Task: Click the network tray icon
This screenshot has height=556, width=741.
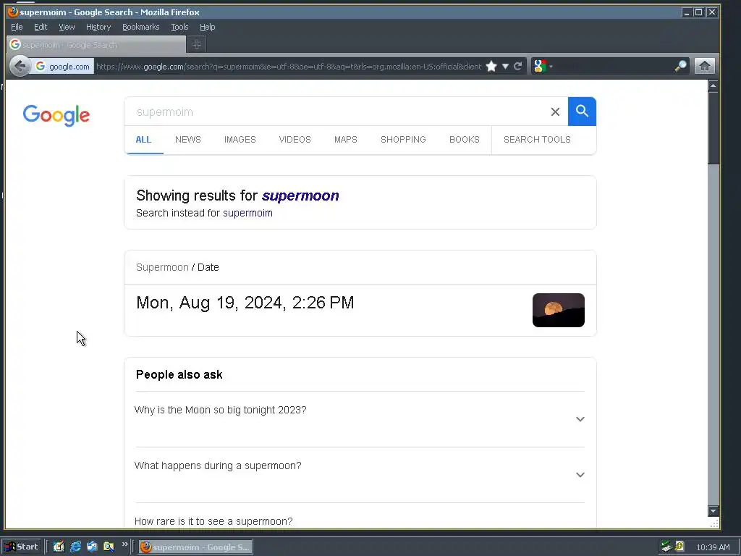Action: 666,547
